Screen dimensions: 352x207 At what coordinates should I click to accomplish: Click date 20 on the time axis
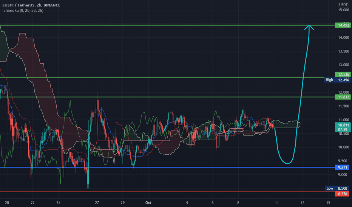pyautogui.click(x=7, y=203)
